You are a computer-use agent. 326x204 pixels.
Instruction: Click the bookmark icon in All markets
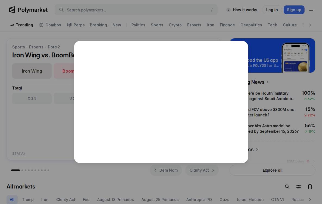[x=310, y=187]
